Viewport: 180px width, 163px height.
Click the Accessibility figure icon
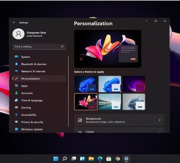pos(16,115)
